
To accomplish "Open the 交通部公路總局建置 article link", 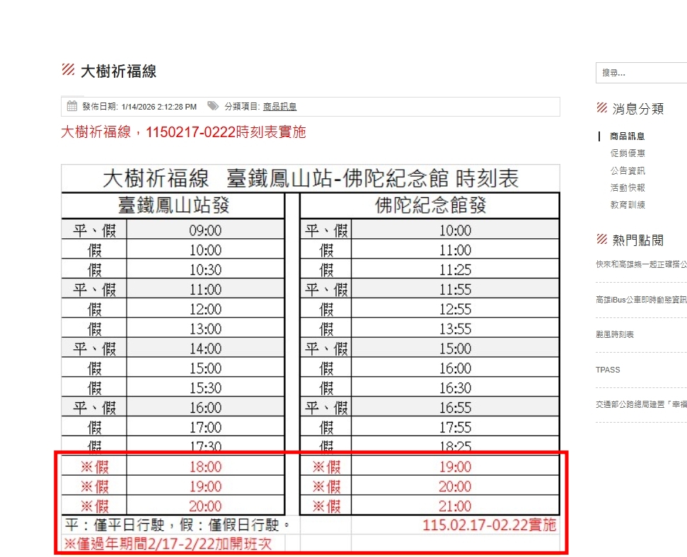I will pos(641,404).
